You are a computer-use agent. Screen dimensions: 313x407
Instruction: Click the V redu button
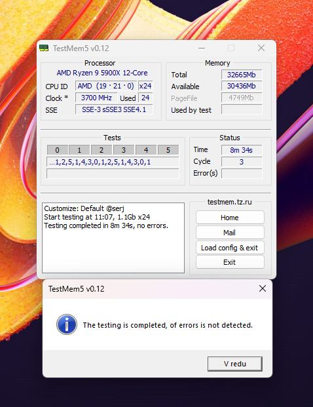235,364
